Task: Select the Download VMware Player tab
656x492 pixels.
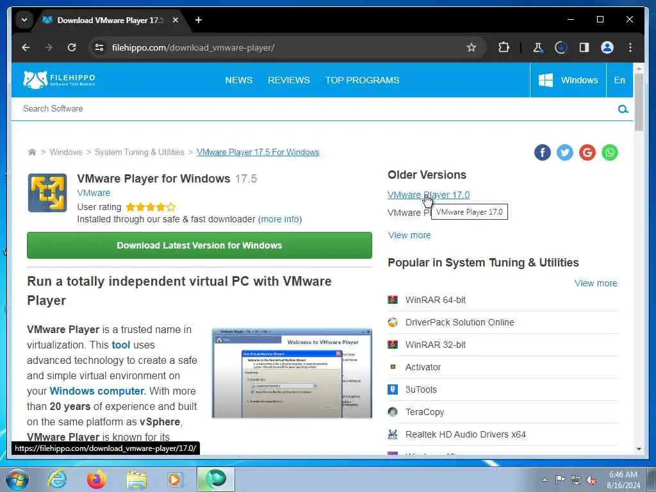Action: coord(109,20)
